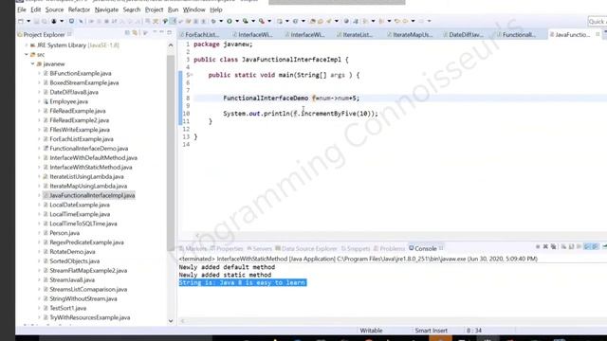Viewport: 607px width, 341px height.
Task: Open the Refactor menu
Action: (x=79, y=9)
